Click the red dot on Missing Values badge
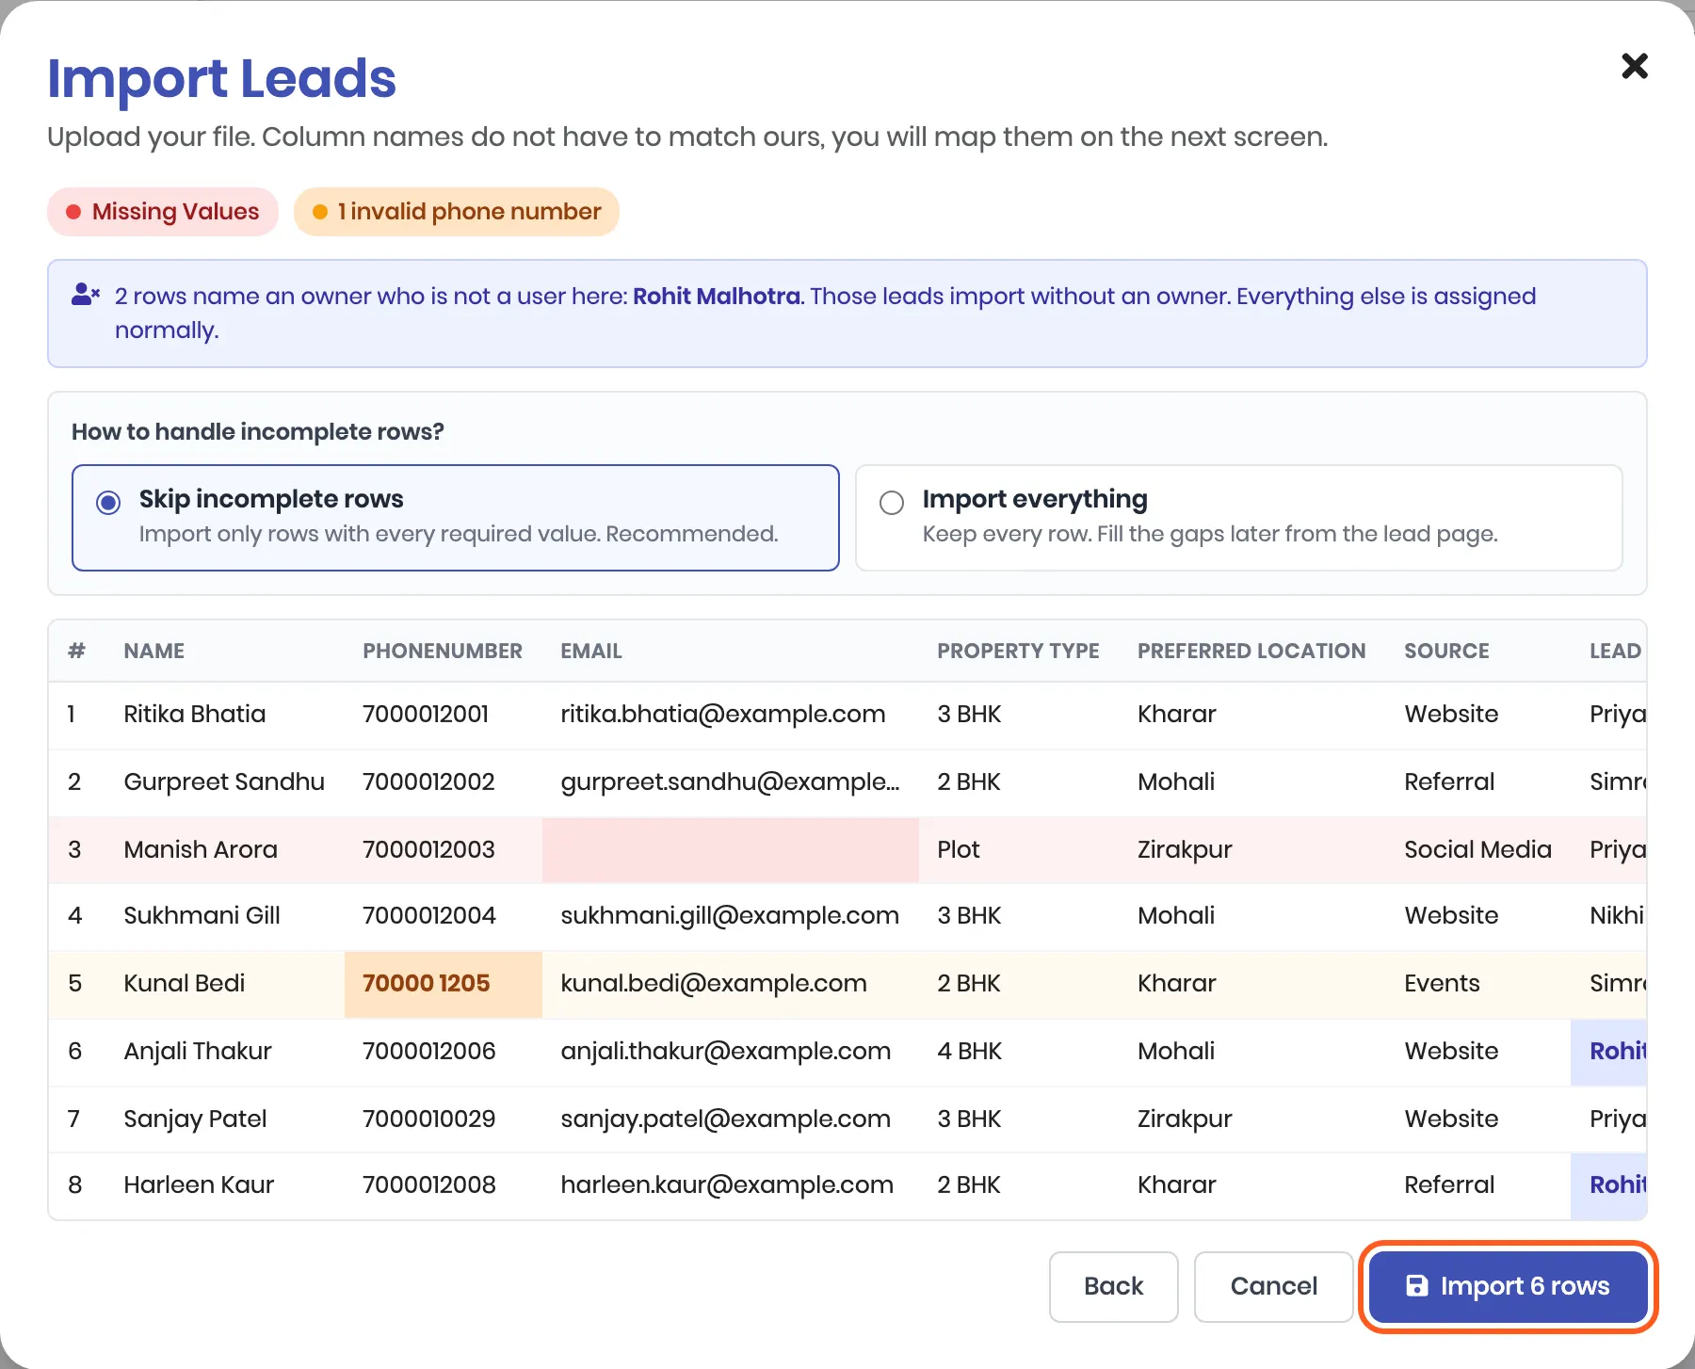Viewport: 1695px width, 1369px height. pyautogui.click(x=73, y=212)
